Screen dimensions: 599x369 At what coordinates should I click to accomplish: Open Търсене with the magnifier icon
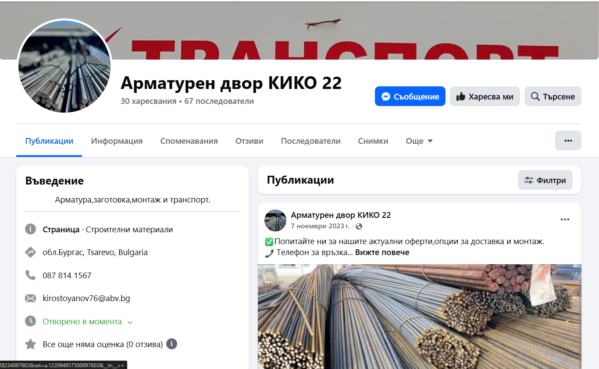[x=553, y=96]
